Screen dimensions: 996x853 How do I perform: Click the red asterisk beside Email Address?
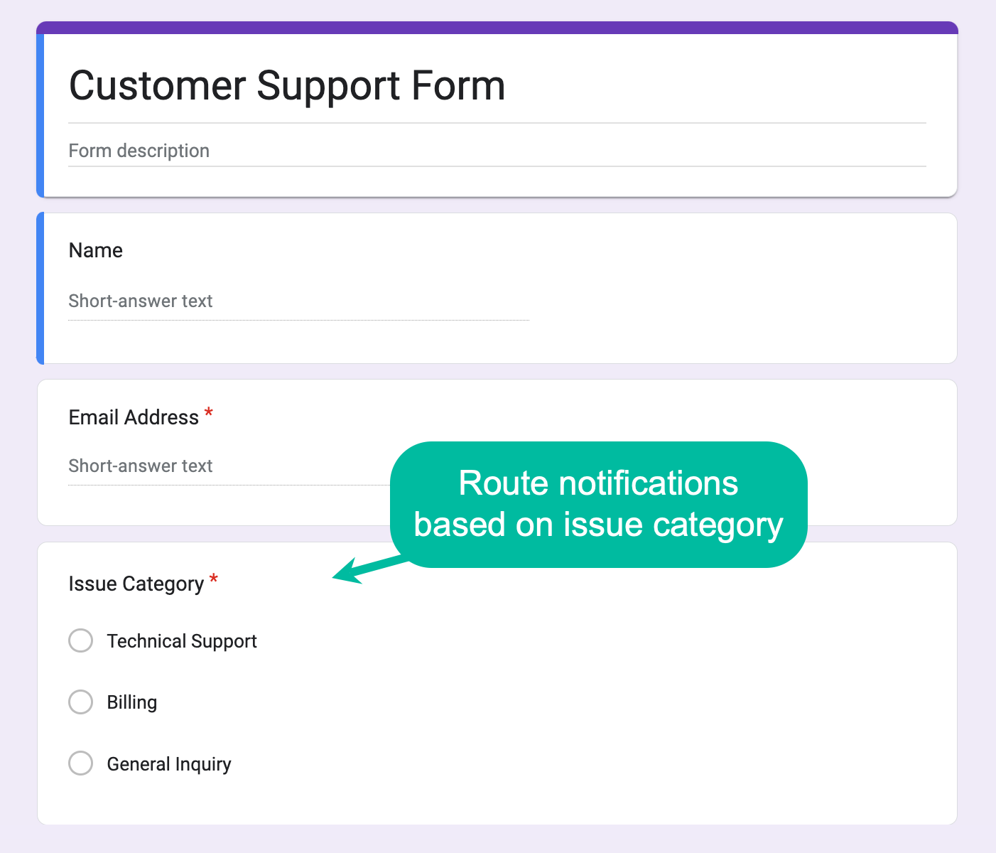pos(209,413)
